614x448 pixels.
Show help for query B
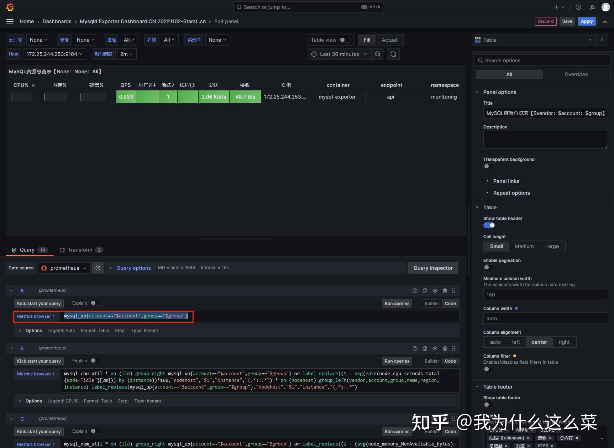tap(415, 348)
